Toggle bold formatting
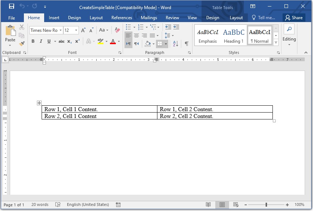 [33, 41]
